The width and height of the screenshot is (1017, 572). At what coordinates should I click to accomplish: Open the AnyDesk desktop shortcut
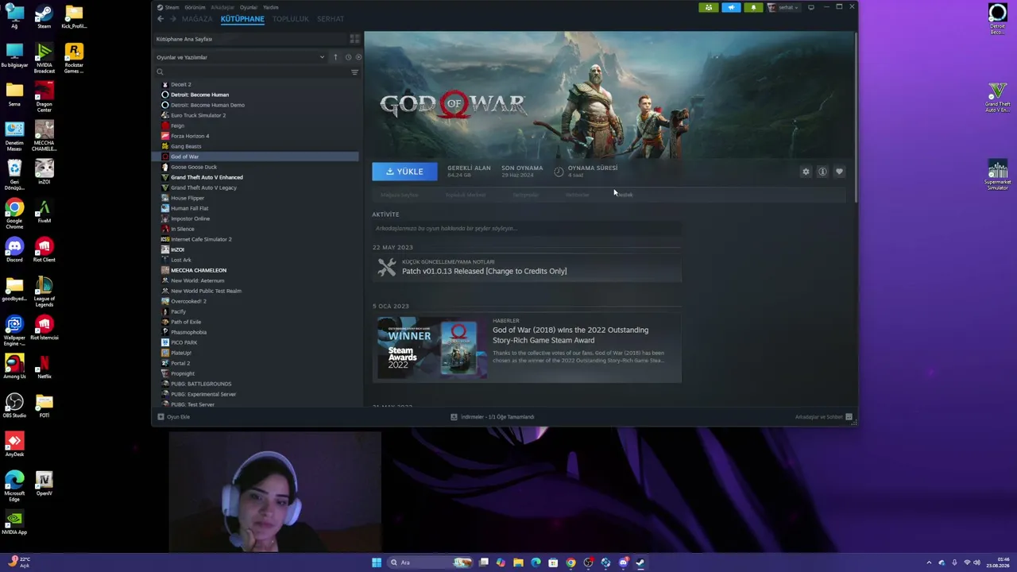[14, 445]
